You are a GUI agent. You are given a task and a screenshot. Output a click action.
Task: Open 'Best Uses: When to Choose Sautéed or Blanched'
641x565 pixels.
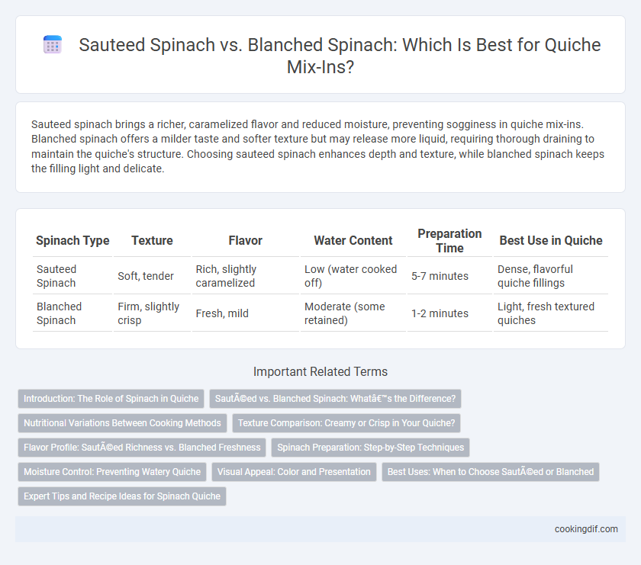(x=491, y=471)
